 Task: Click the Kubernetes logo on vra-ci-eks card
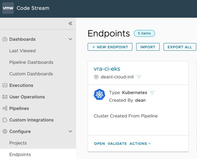[x=99, y=95]
